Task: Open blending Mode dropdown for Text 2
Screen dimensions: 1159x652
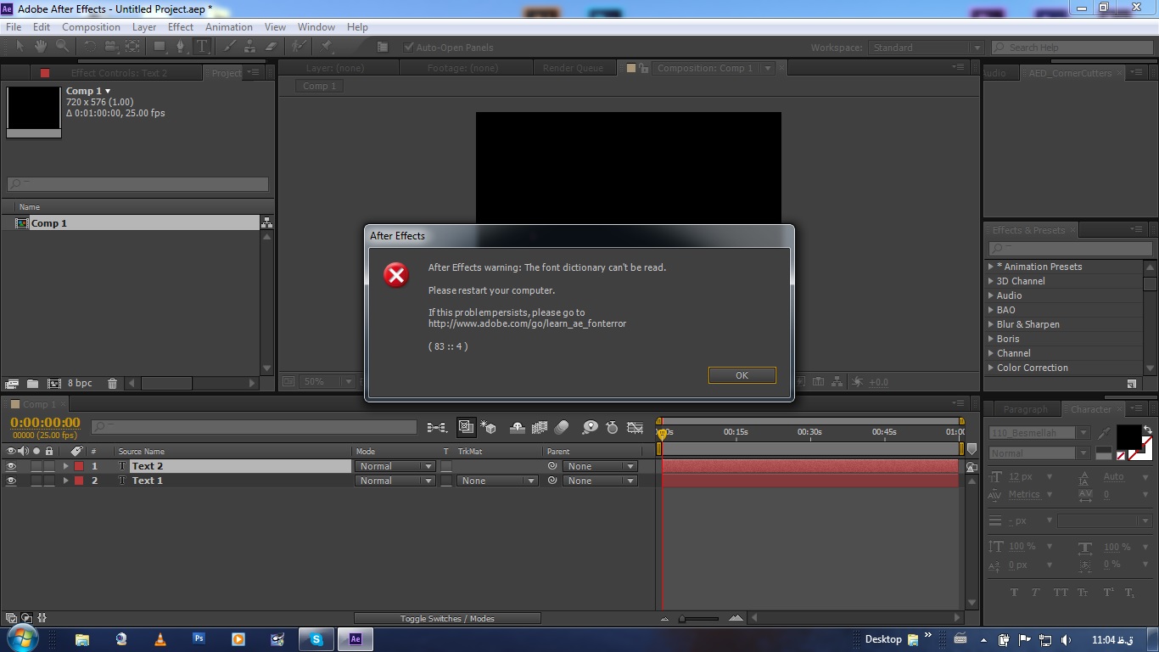Action: pos(395,466)
